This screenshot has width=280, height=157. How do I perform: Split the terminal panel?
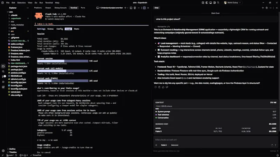[131, 8]
